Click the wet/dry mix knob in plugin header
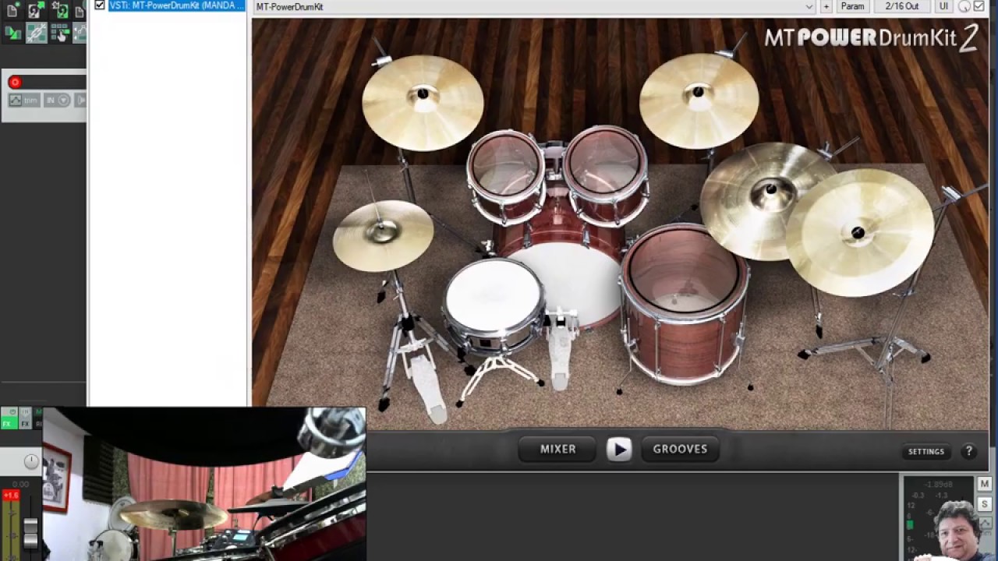This screenshot has height=561, width=998. (x=964, y=6)
